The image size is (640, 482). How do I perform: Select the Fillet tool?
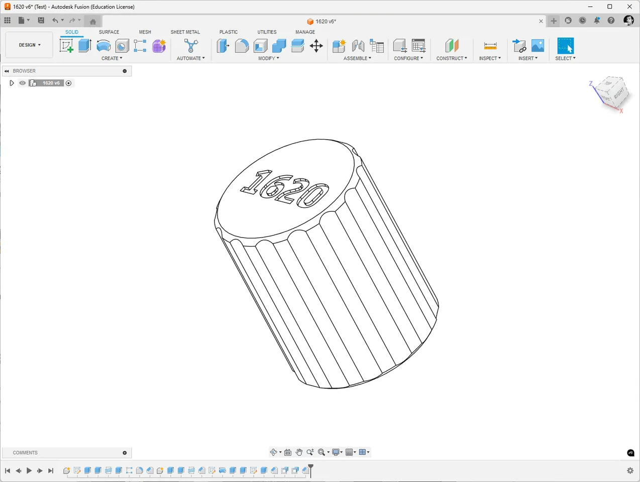click(242, 45)
